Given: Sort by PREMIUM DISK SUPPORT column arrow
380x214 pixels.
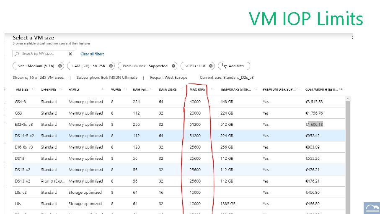Looking at the screenshot, I should click(x=298, y=89).
